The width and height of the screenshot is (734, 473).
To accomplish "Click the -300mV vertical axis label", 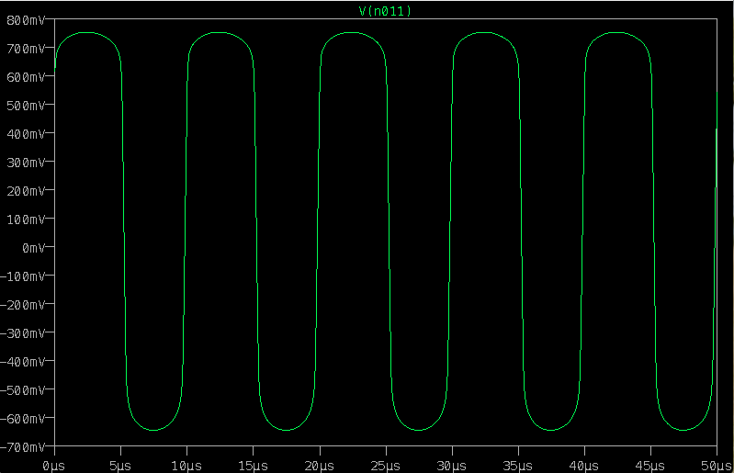I will tap(23, 333).
